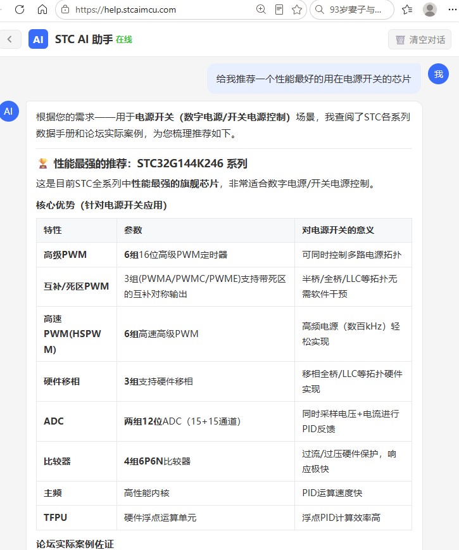Click cell 可同时控制多路电源拓扑
The width and height of the screenshot is (459, 550).
[353, 255]
